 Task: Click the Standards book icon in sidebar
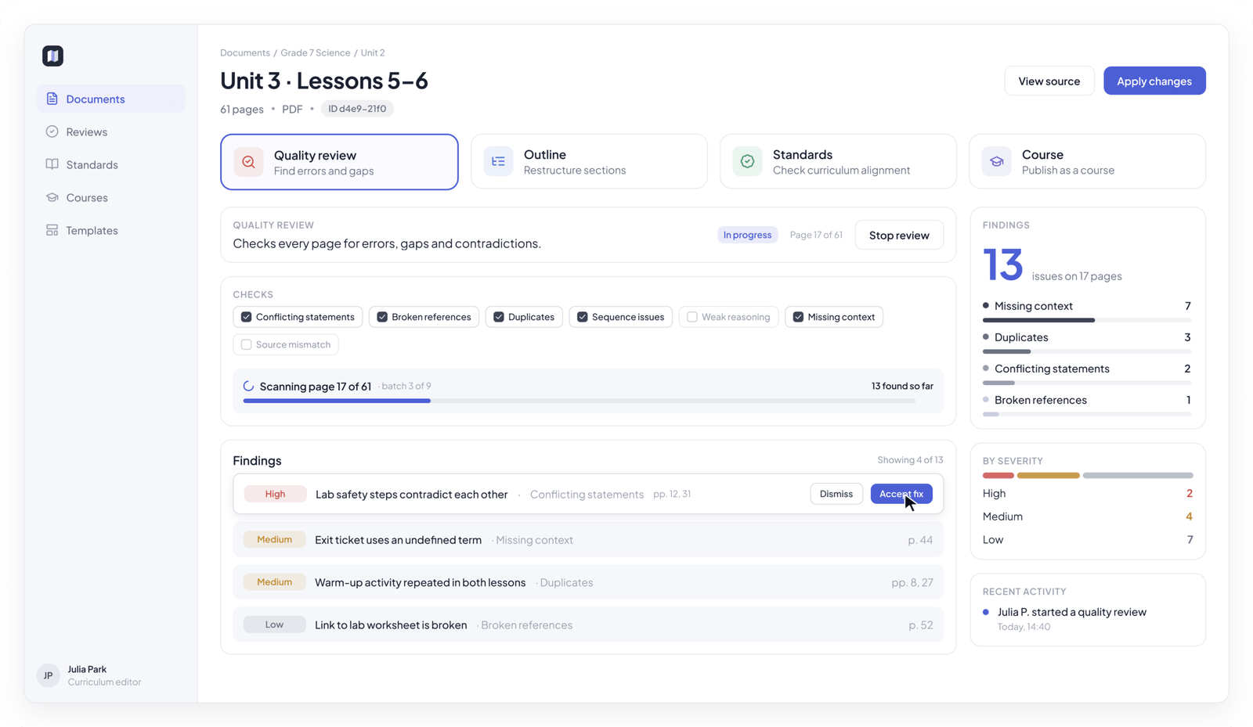(52, 164)
